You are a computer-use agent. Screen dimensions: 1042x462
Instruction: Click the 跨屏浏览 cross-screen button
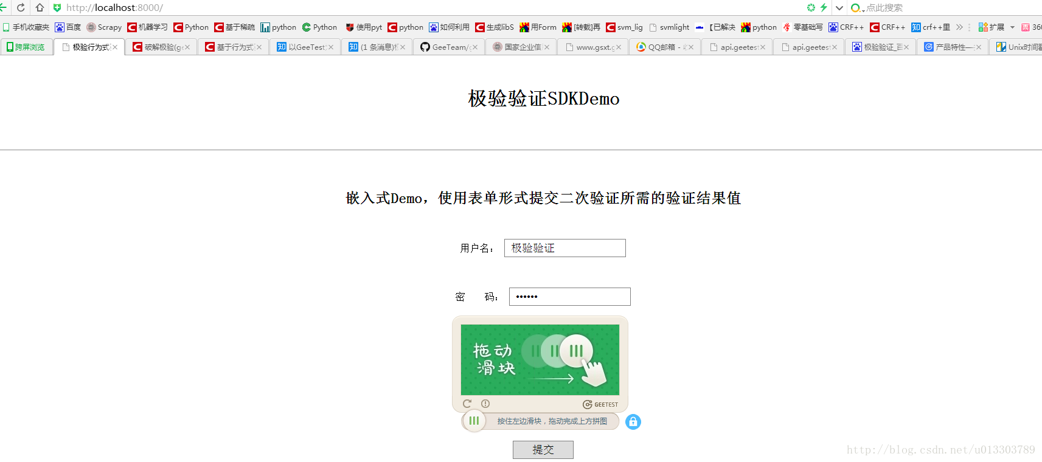point(26,47)
